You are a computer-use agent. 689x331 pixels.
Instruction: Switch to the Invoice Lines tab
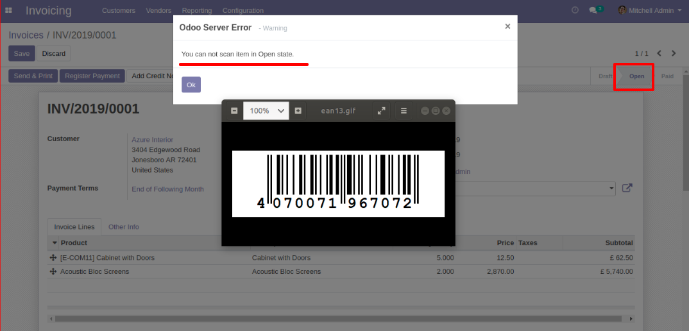tap(74, 227)
